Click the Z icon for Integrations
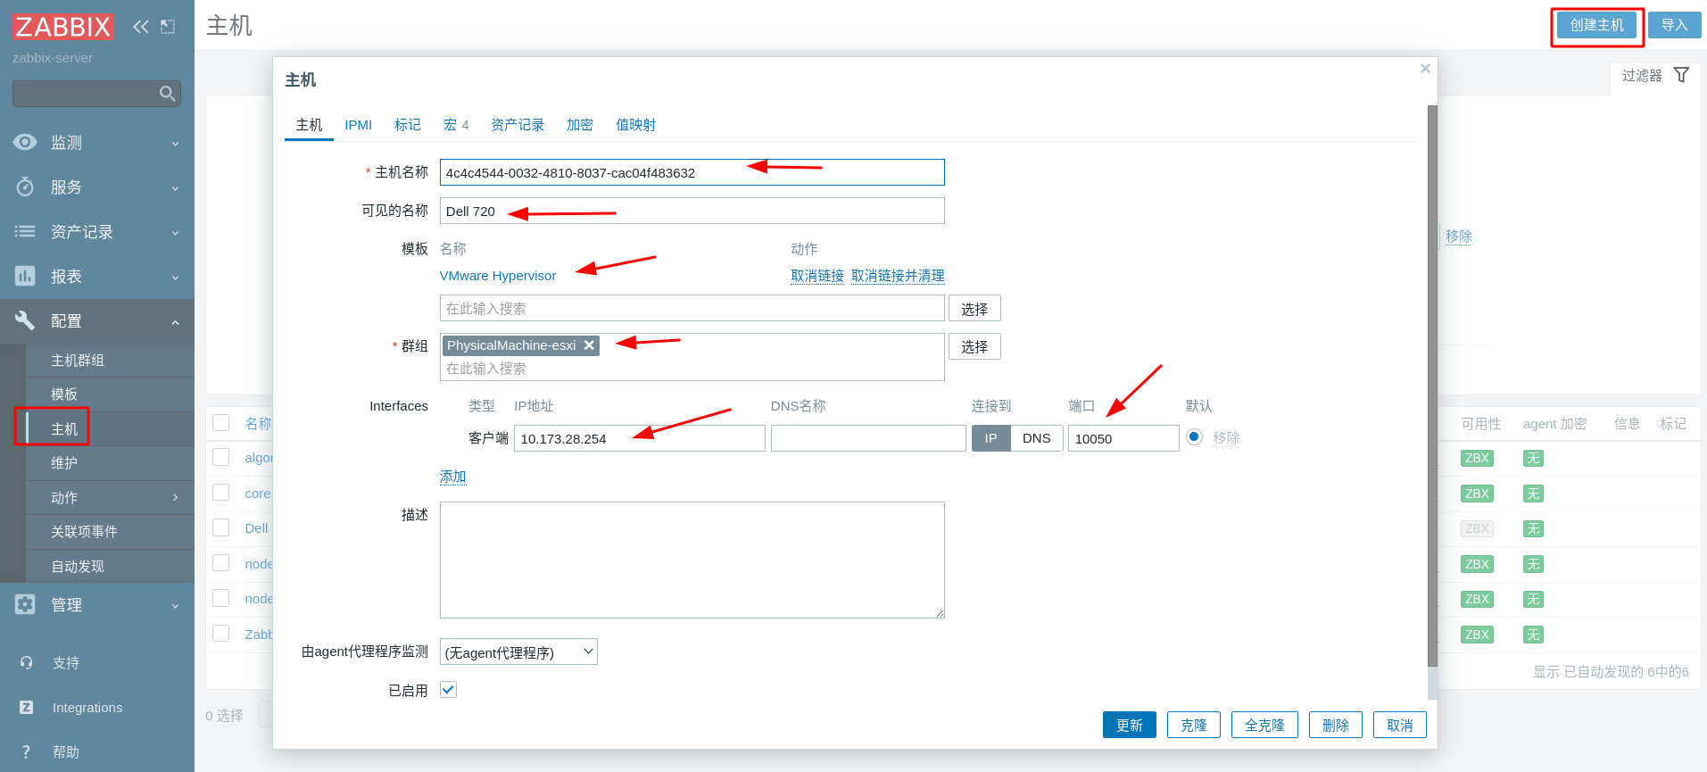This screenshot has height=772, width=1707. [26, 707]
